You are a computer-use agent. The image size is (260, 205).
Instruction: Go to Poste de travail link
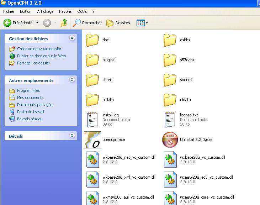point(31,112)
